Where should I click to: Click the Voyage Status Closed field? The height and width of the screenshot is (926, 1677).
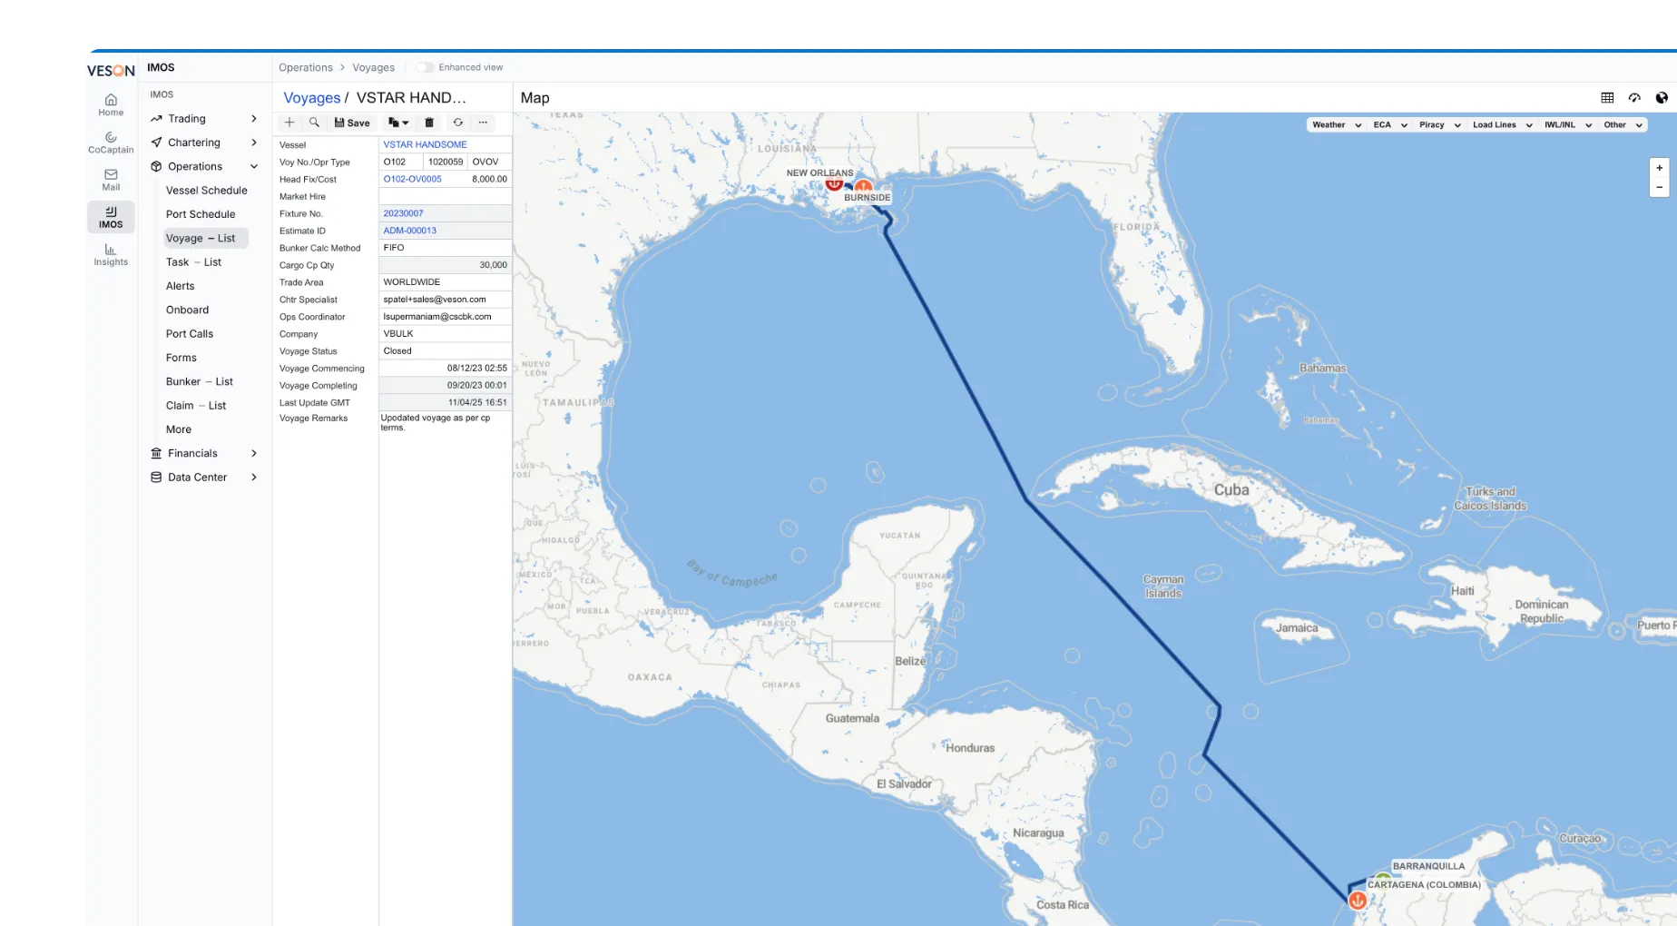click(x=445, y=351)
